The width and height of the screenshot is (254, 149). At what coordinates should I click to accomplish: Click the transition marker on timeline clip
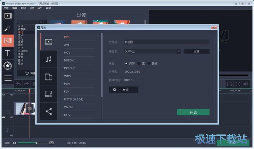tap(29, 109)
